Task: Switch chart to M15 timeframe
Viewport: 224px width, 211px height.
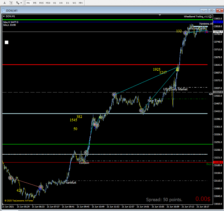Action: 42,3
